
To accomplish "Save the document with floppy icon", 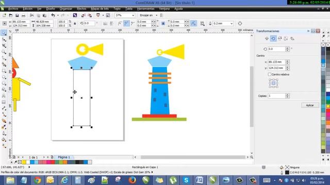I will 17,15.
